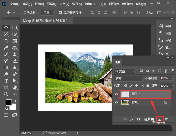176x136 pixels.
Task: Click the background white color swatch
Action: click(x=14, y=107)
